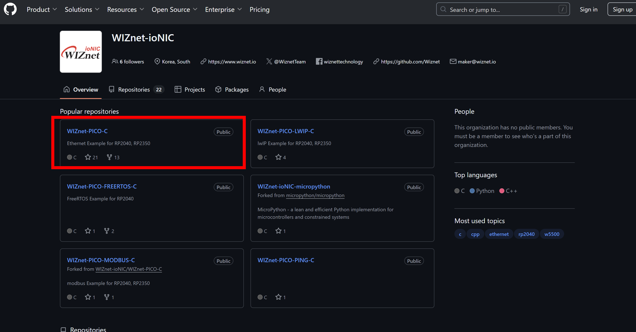This screenshot has height=332, width=636.
Task: Click the star count of WIZnet-PICO-C
Action: tap(91, 157)
